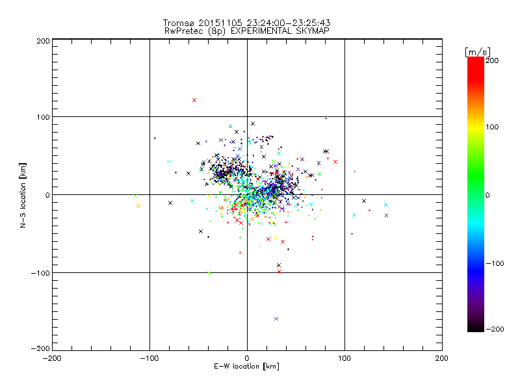Select the "[m/s]" colorbar unit label
Image resolution: width=520 pixels, height=390 pixels.
coord(477,52)
